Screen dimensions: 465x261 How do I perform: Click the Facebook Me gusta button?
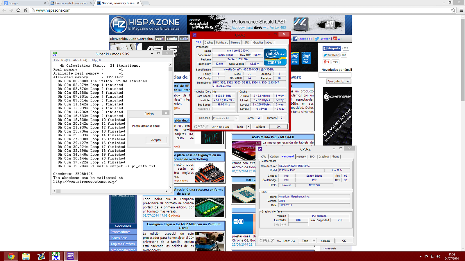tap(332, 48)
